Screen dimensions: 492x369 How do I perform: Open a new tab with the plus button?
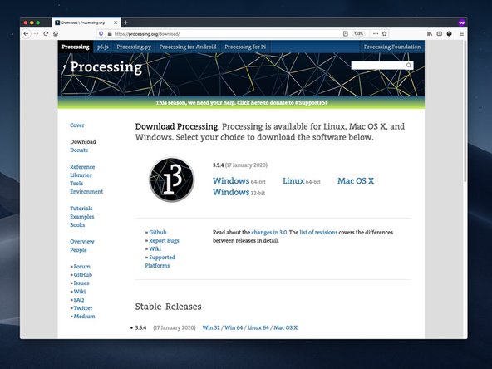[x=125, y=22]
